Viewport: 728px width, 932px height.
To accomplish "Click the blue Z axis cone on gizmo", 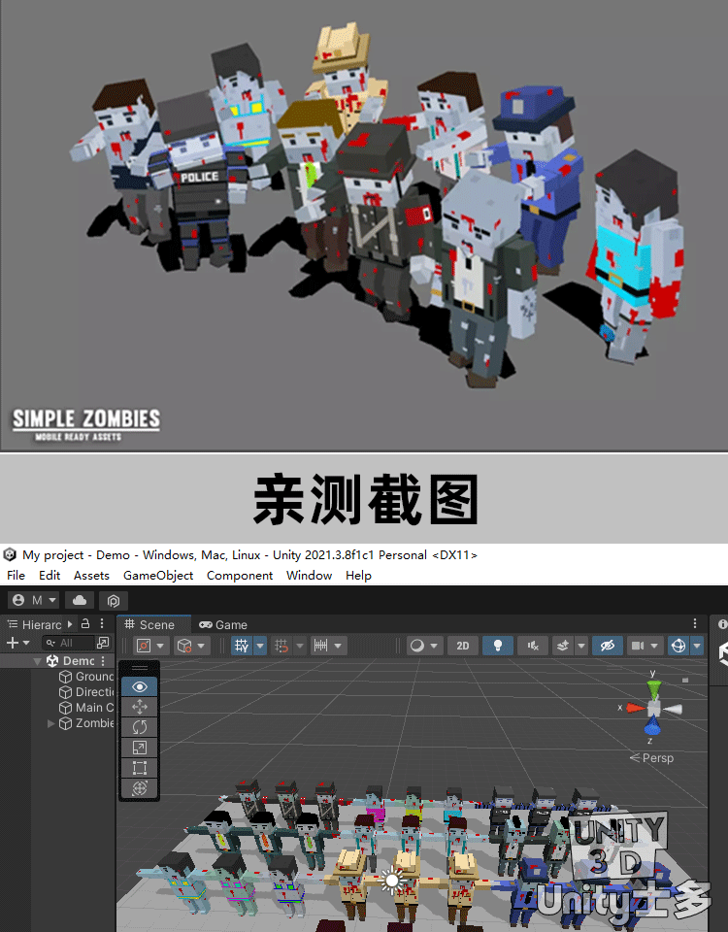I will tap(652, 726).
